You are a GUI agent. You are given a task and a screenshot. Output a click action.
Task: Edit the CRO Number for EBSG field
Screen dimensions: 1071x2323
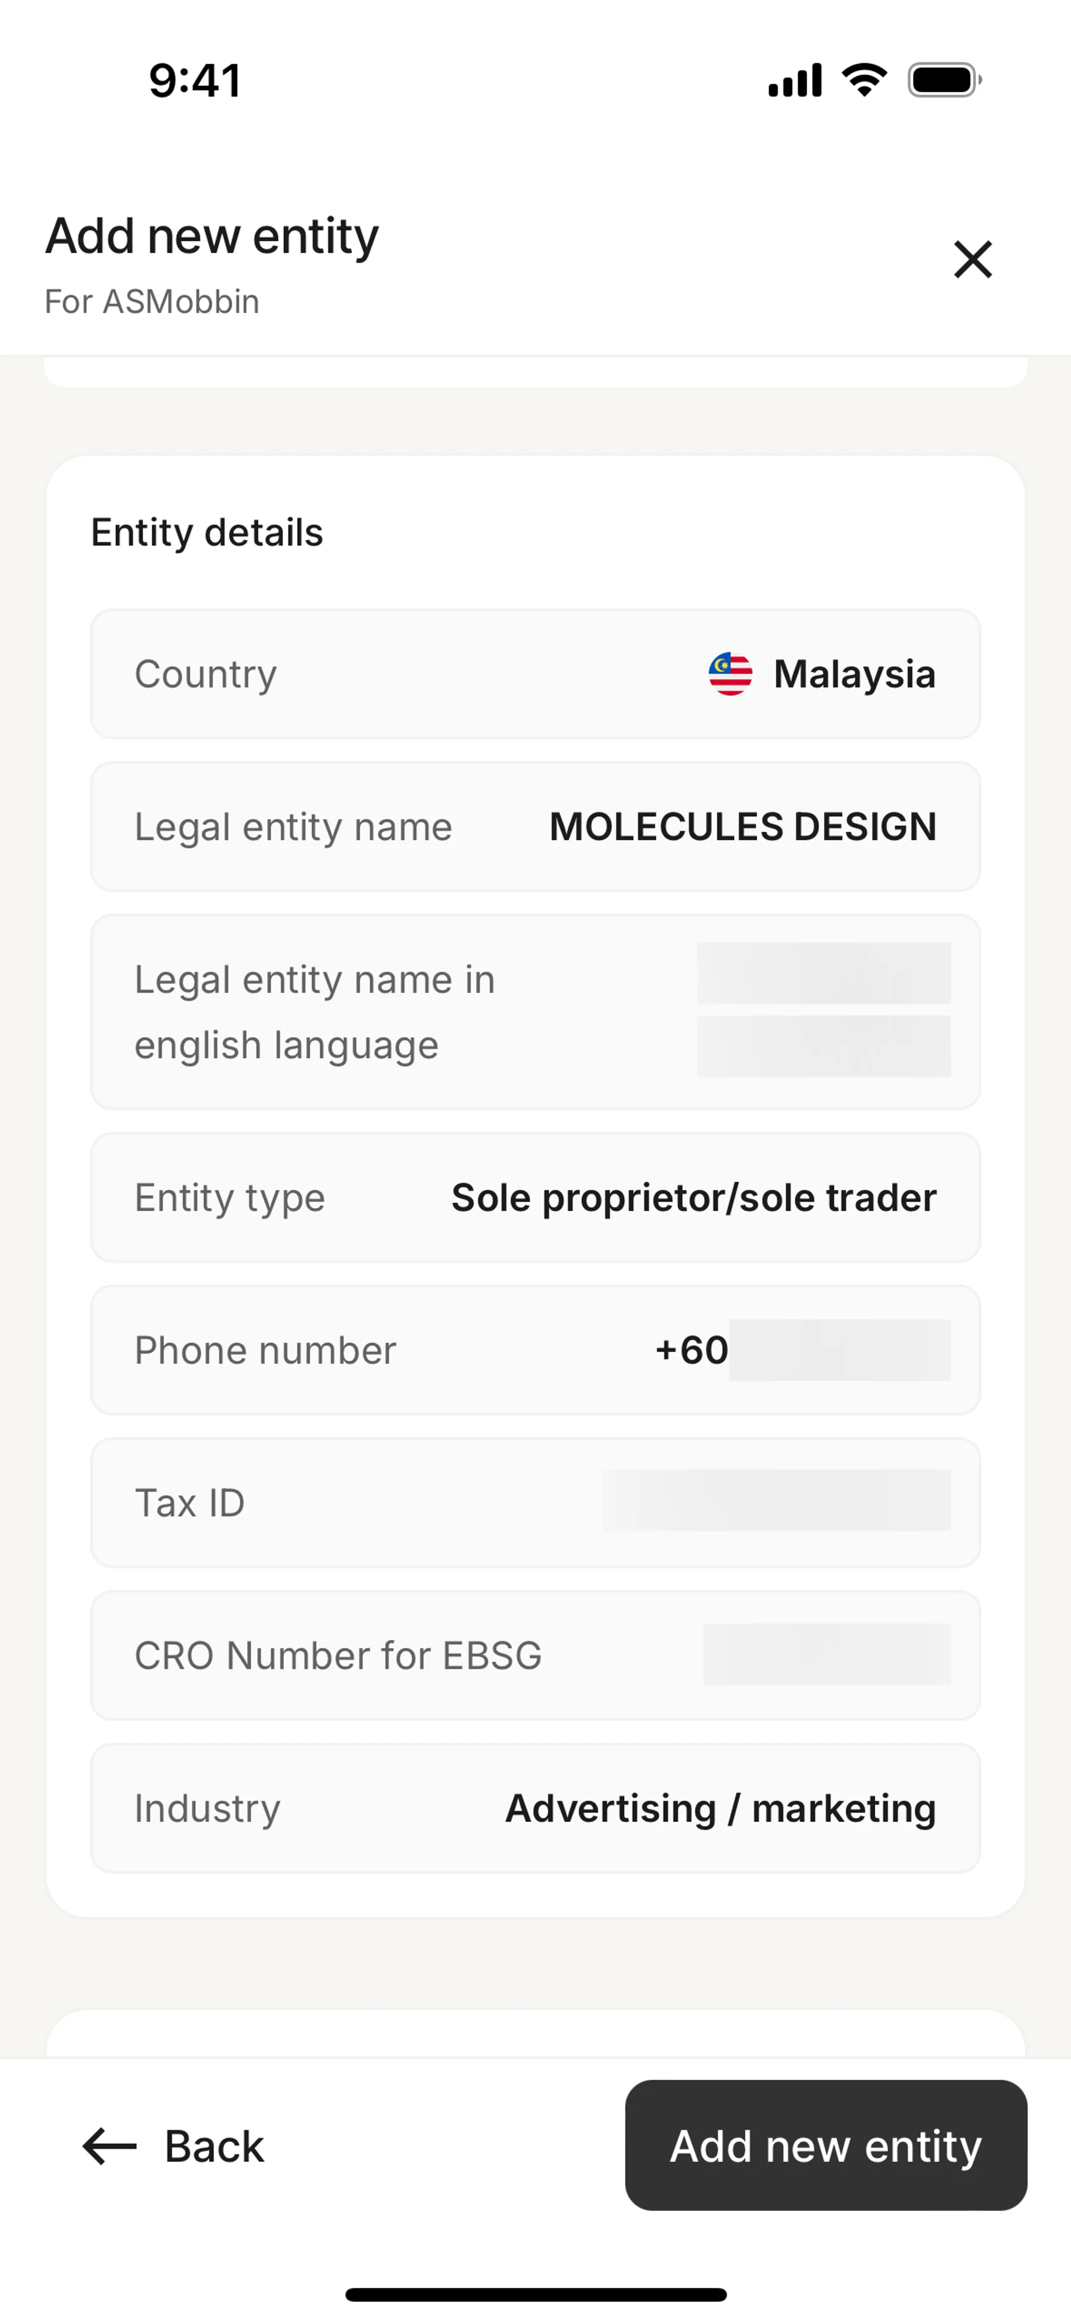pos(535,1655)
